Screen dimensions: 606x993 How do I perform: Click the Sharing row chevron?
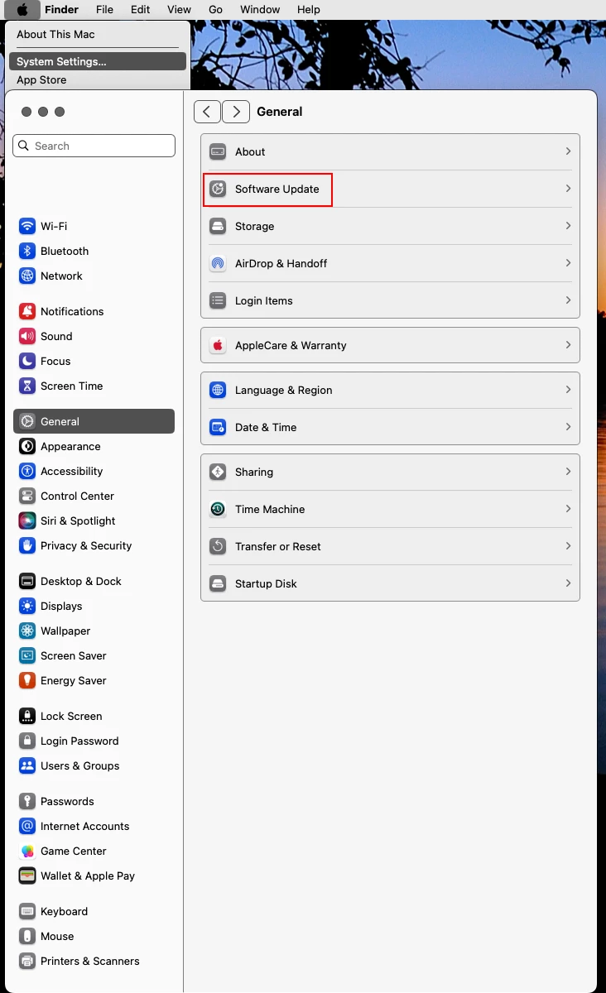pyautogui.click(x=568, y=472)
